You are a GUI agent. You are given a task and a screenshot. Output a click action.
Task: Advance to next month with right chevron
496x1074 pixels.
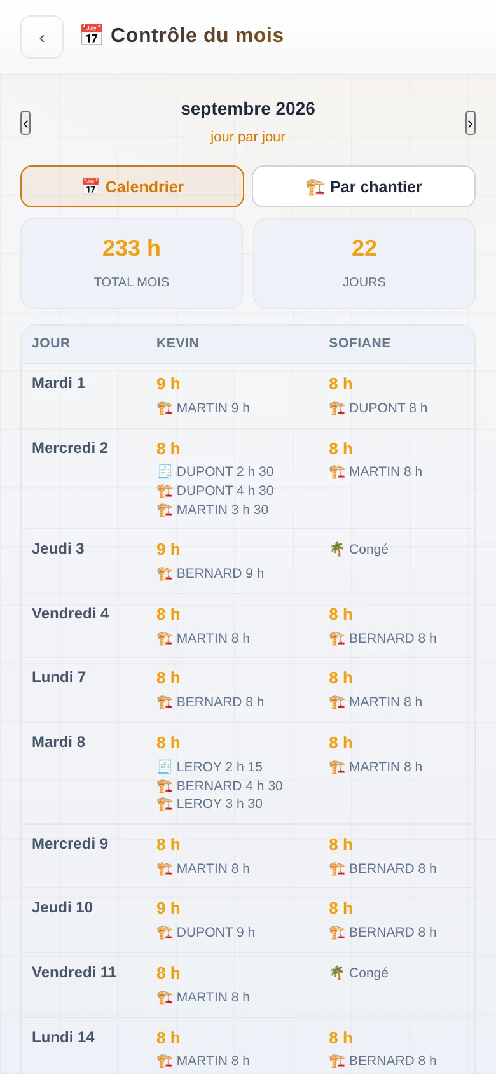471,123
